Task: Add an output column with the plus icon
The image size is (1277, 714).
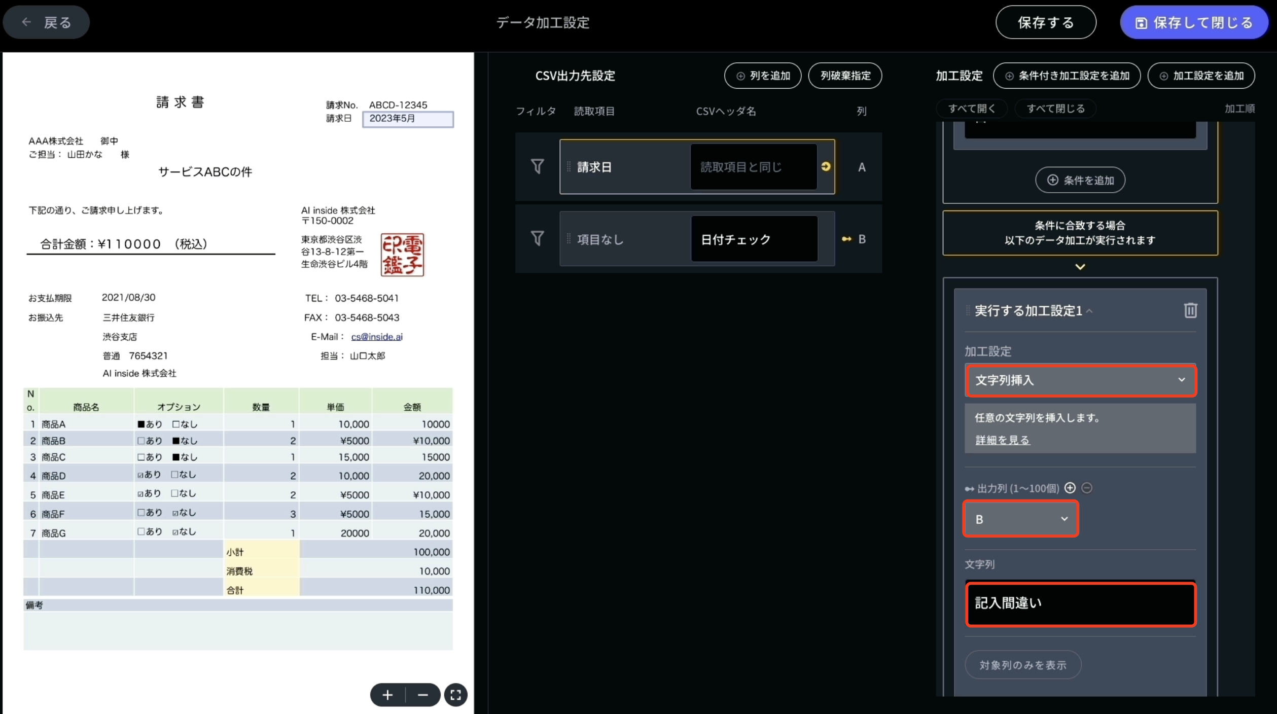Action: (1071, 488)
